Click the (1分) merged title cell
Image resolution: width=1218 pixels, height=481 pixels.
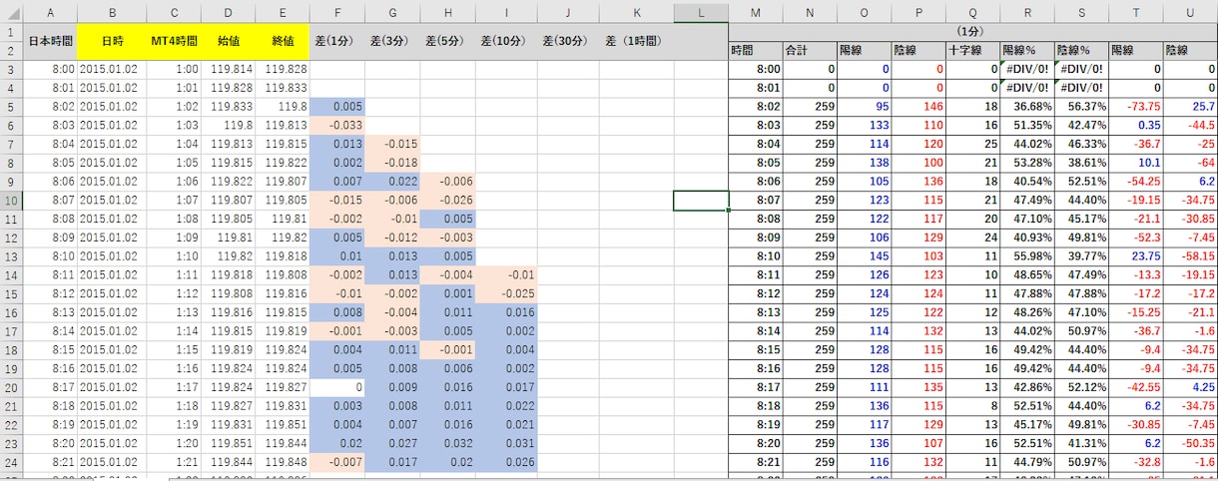coord(972,32)
